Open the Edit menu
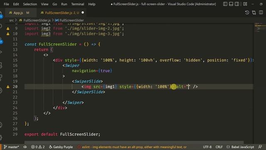This screenshot has height=150, width=266. point(16,4)
